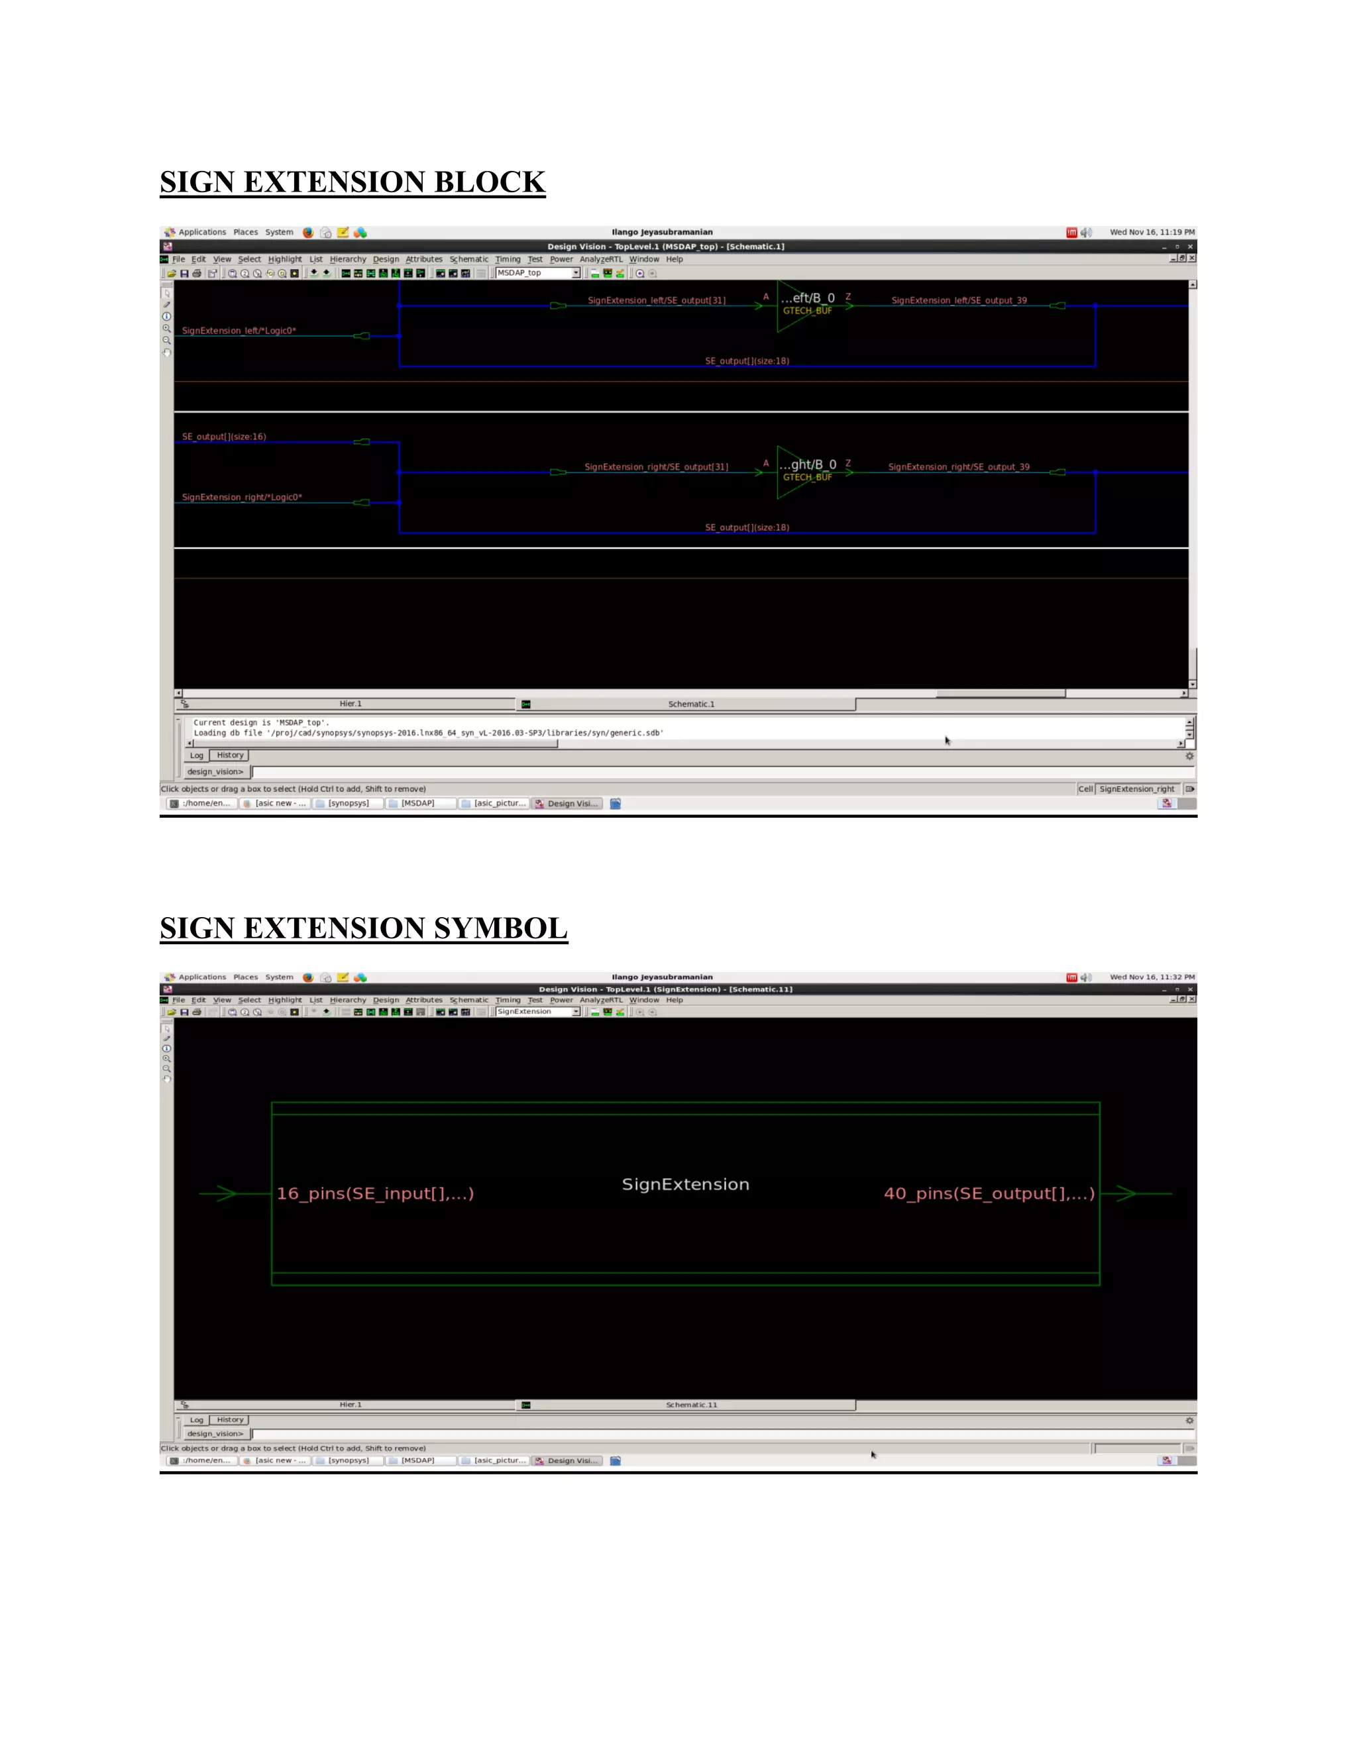This screenshot has width=1357, height=1756.
Task: Open the SignExtension design dropdown in lower window
Action: pyautogui.click(x=576, y=1011)
